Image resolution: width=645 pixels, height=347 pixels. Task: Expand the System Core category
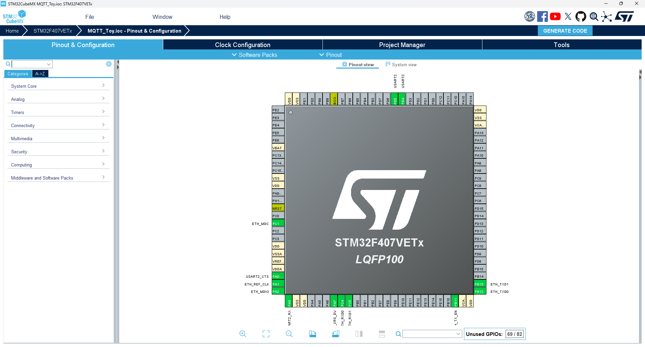[x=58, y=86]
